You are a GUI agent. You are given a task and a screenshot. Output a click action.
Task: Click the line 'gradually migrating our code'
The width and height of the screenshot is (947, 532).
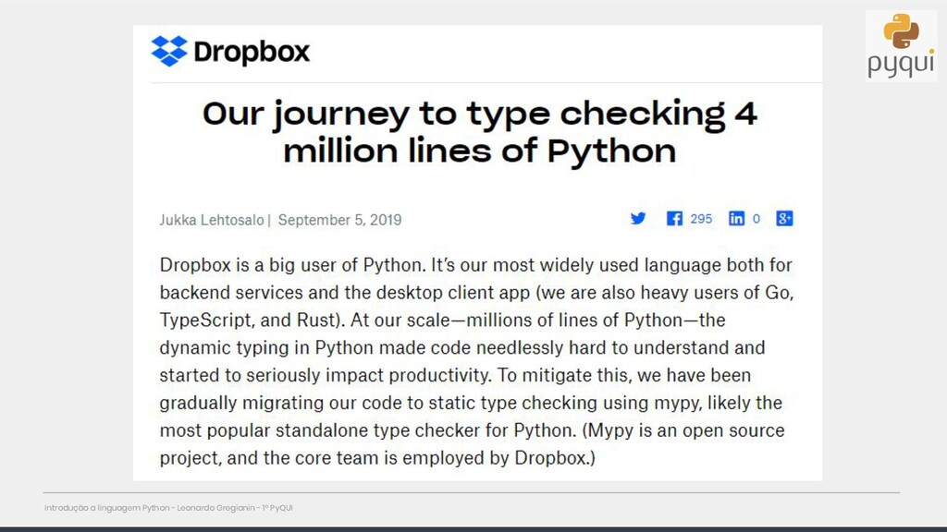click(x=471, y=403)
